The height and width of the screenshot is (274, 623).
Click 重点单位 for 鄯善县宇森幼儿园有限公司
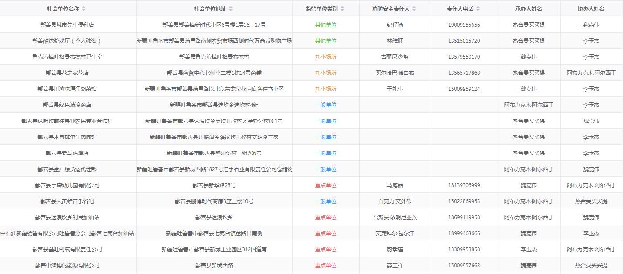pyautogui.click(x=326, y=185)
